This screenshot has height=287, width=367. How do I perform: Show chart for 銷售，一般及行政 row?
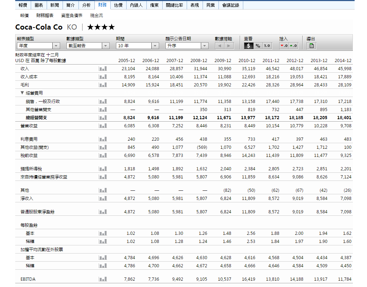point(103,102)
